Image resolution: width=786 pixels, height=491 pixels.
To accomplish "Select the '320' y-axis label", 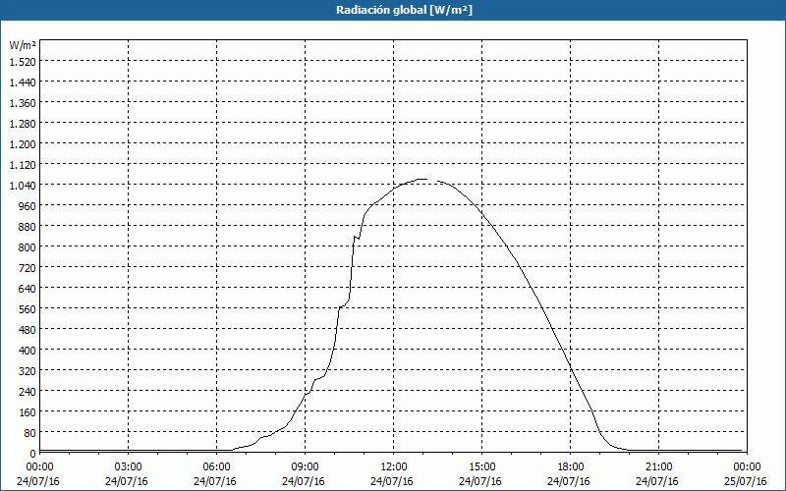I will tap(27, 371).
